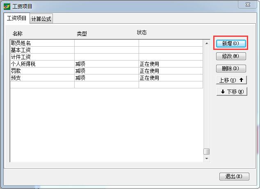Screen dimensions: 260x189
Task: Select the 罚款 row
Action: click(x=106, y=71)
